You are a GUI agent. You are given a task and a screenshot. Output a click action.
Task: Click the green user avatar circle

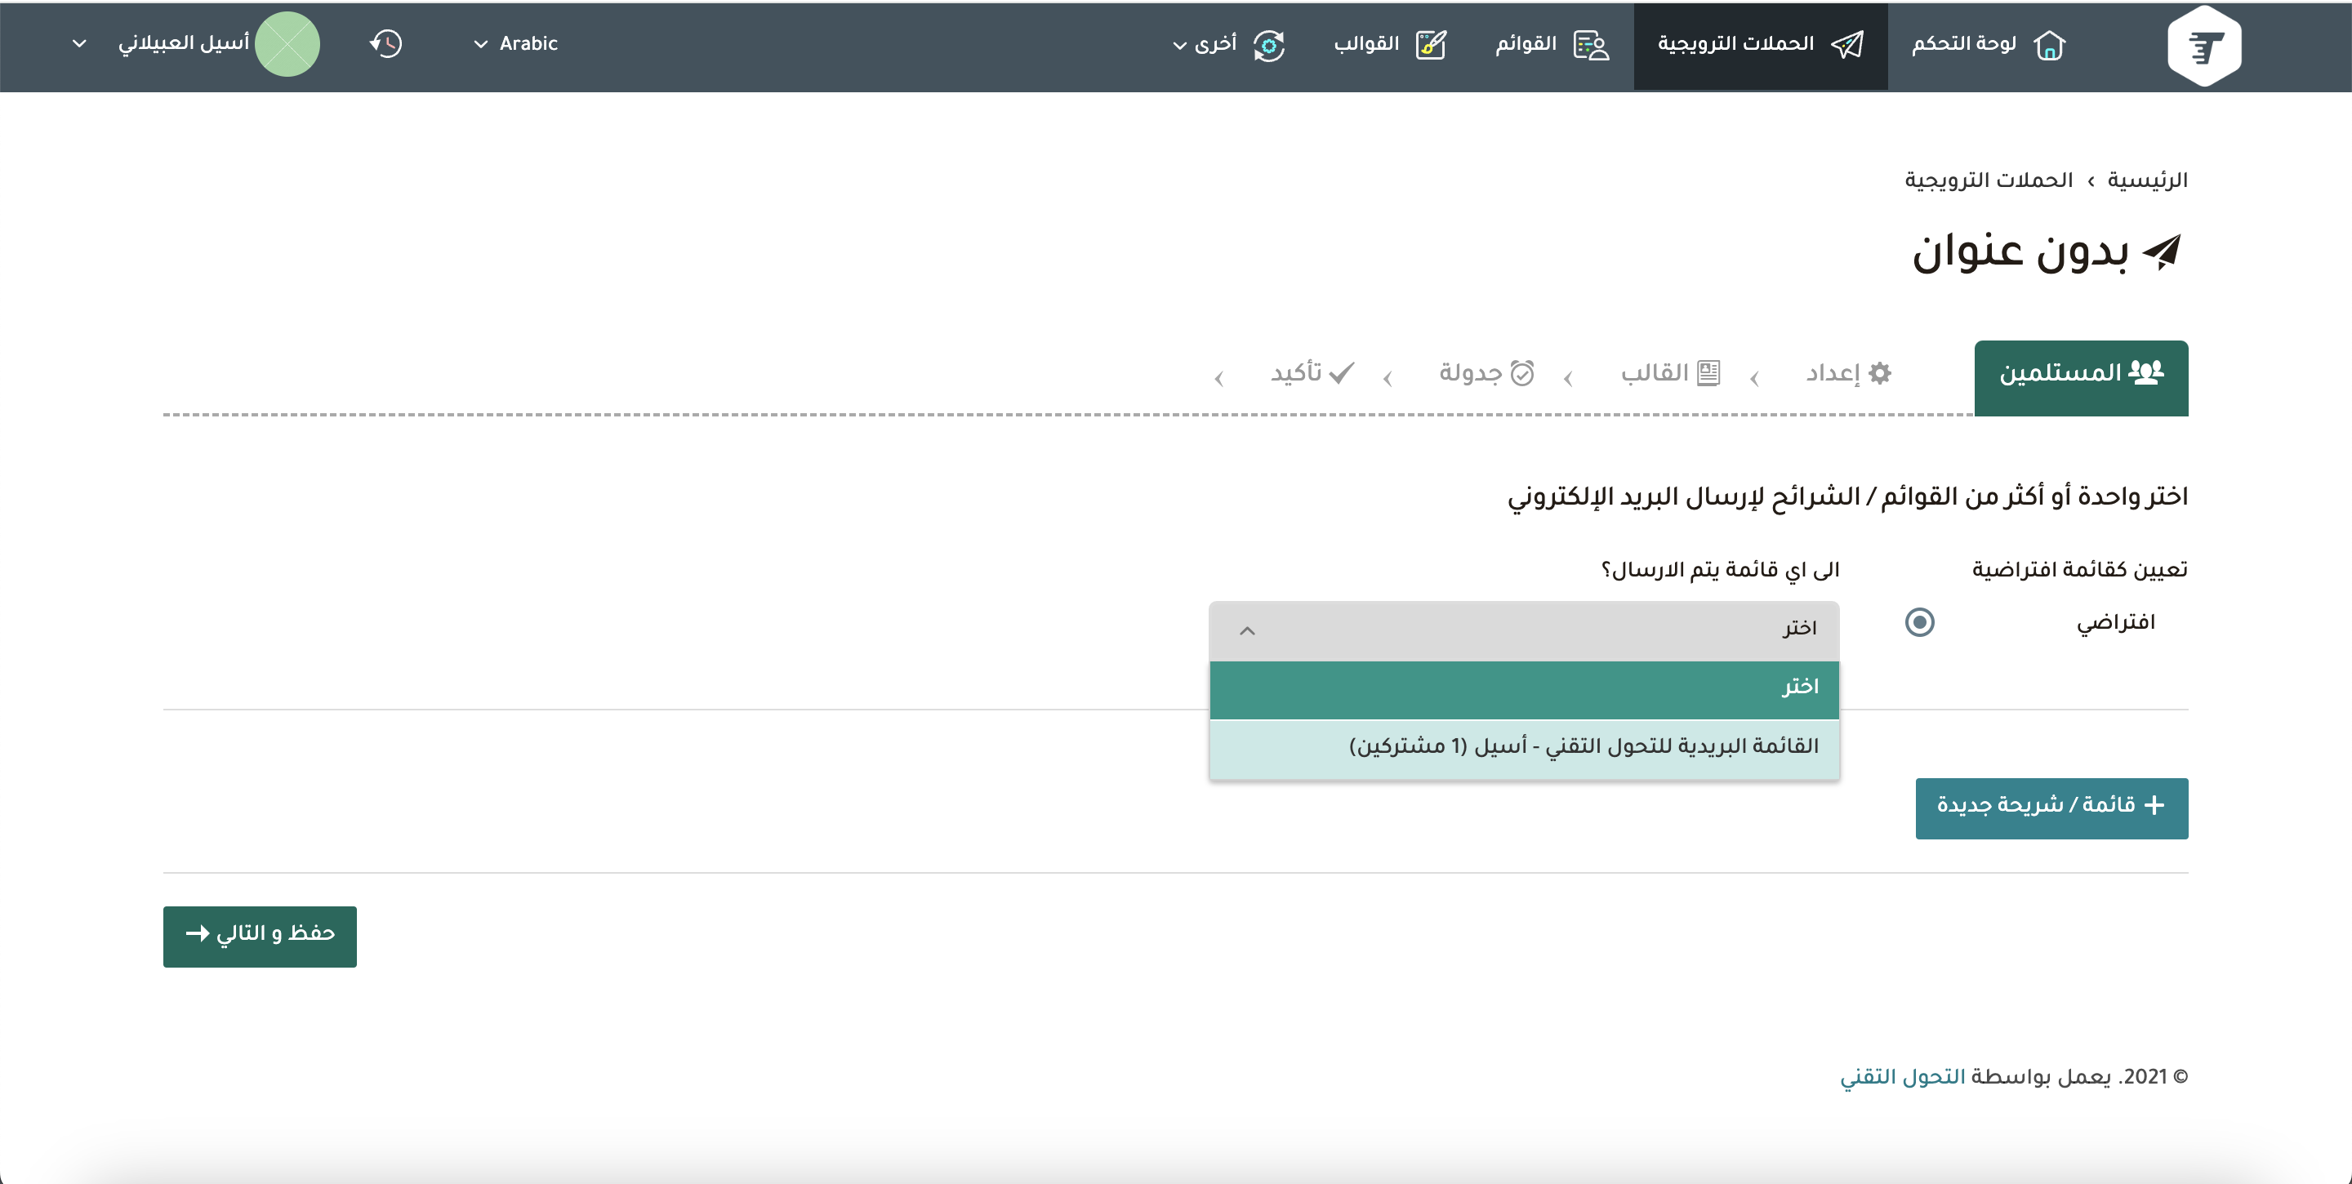pos(287,44)
